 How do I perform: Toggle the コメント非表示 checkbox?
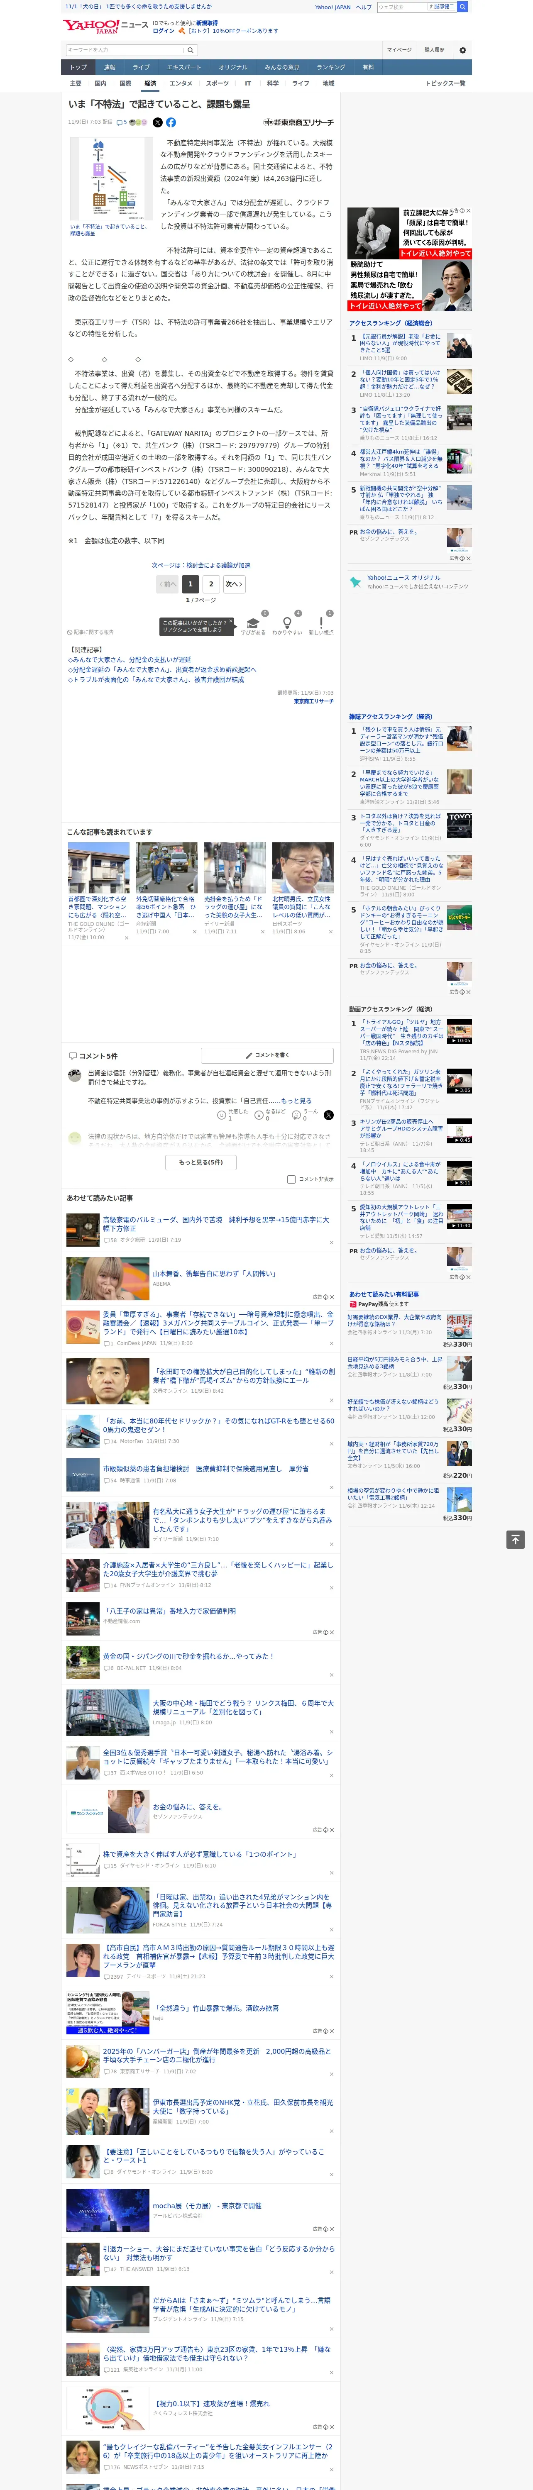pyautogui.click(x=291, y=1179)
